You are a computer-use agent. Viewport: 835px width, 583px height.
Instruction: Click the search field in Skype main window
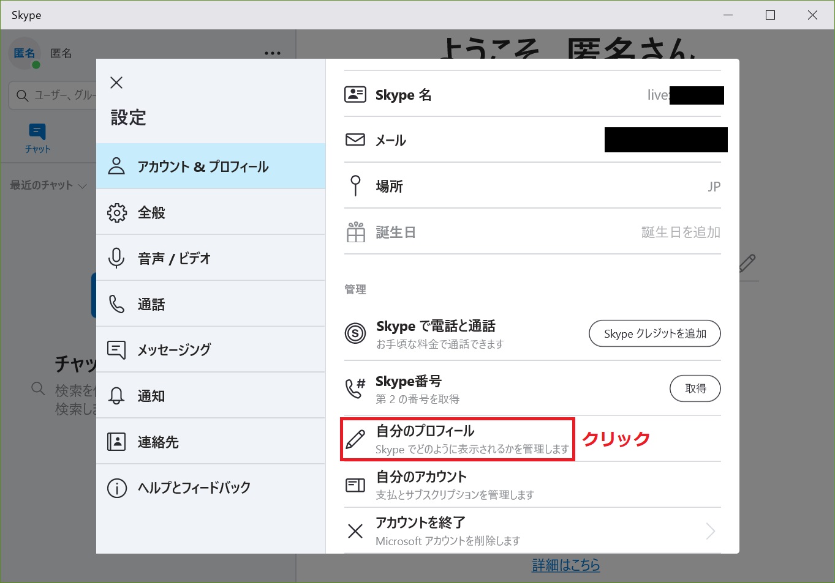point(53,95)
